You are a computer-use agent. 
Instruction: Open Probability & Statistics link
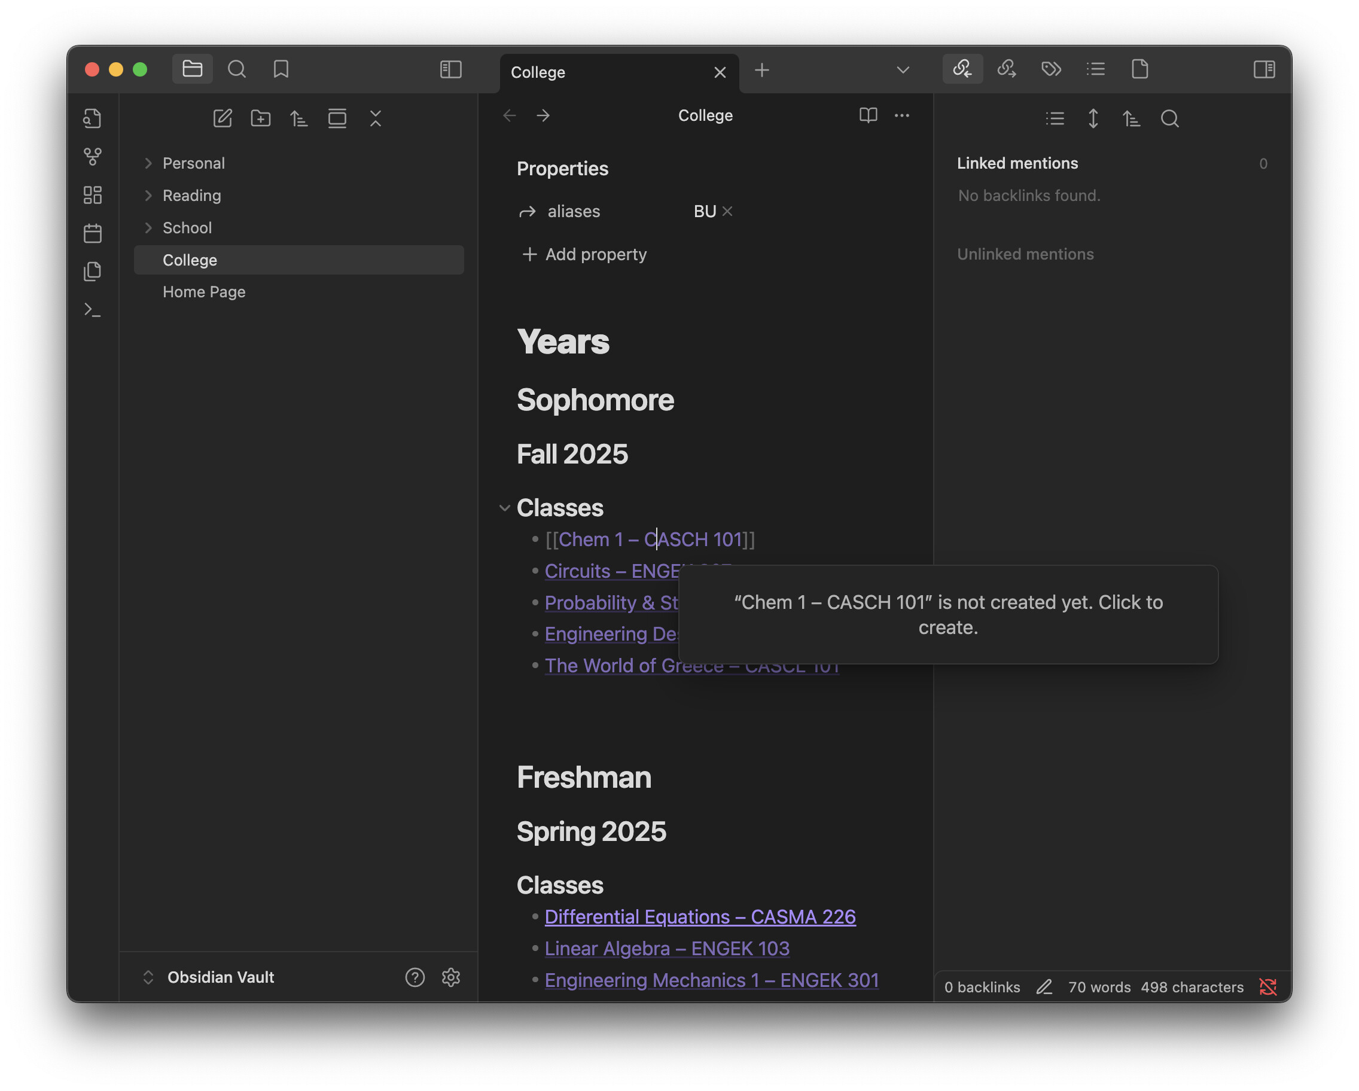[x=611, y=602]
